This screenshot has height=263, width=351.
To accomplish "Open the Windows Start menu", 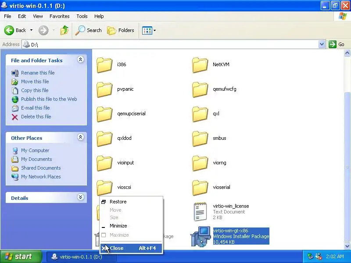I will [x=21, y=256].
